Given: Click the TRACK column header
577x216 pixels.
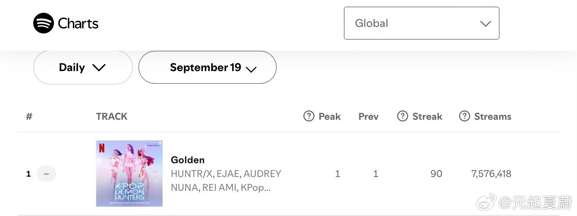Looking at the screenshot, I should (x=112, y=117).
